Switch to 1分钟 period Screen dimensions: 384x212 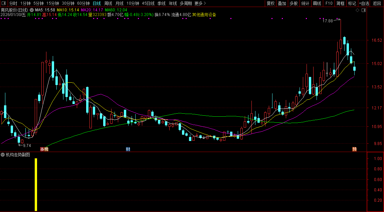pos(25,3)
